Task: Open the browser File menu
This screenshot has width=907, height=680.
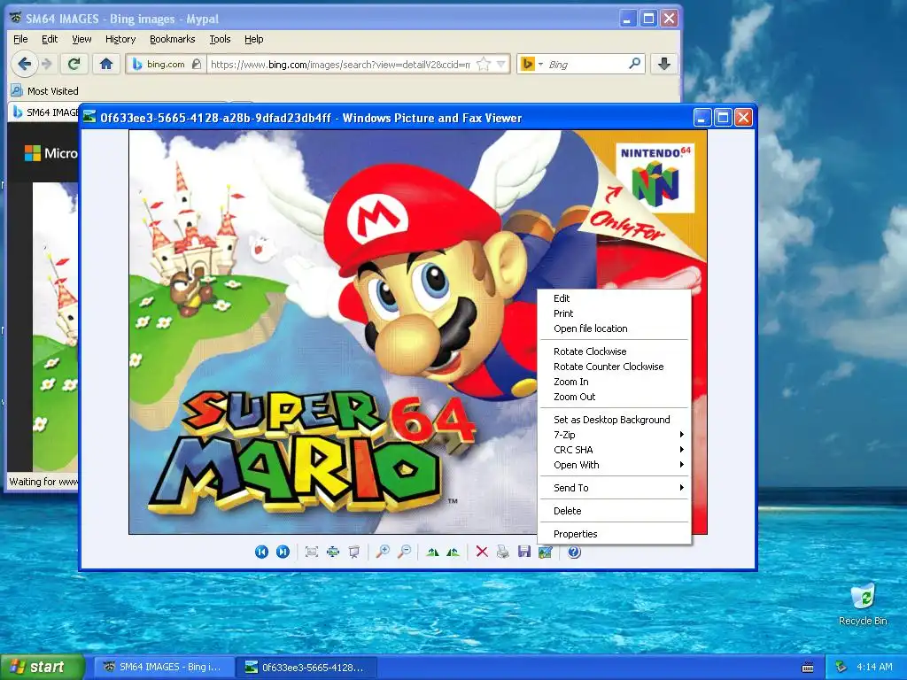Action: coord(20,39)
